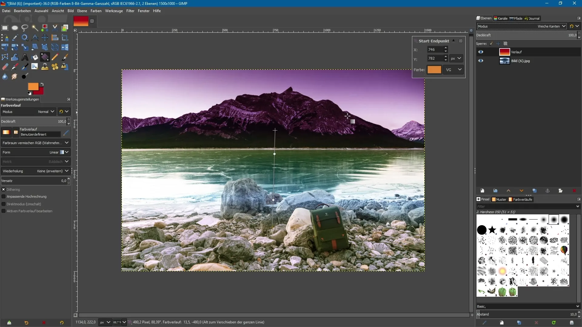Open the zoom percentage dropdown in status bar
Image resolution: width=582 pixels, height=327 pixels.
(x=124, y=322)
